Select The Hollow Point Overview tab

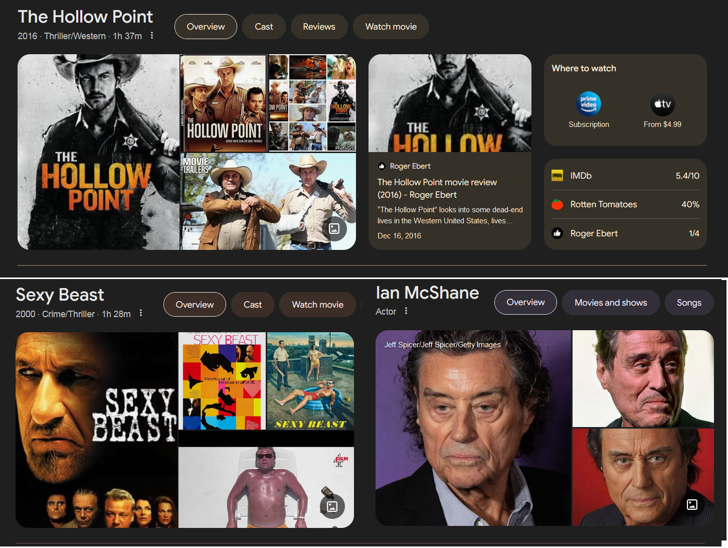tap(206, 27)
